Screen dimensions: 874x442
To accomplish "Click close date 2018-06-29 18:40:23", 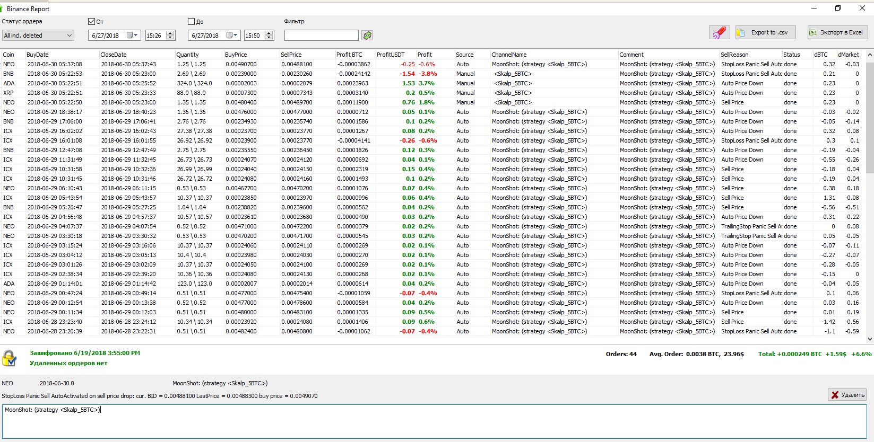I will tap(128, 112).
